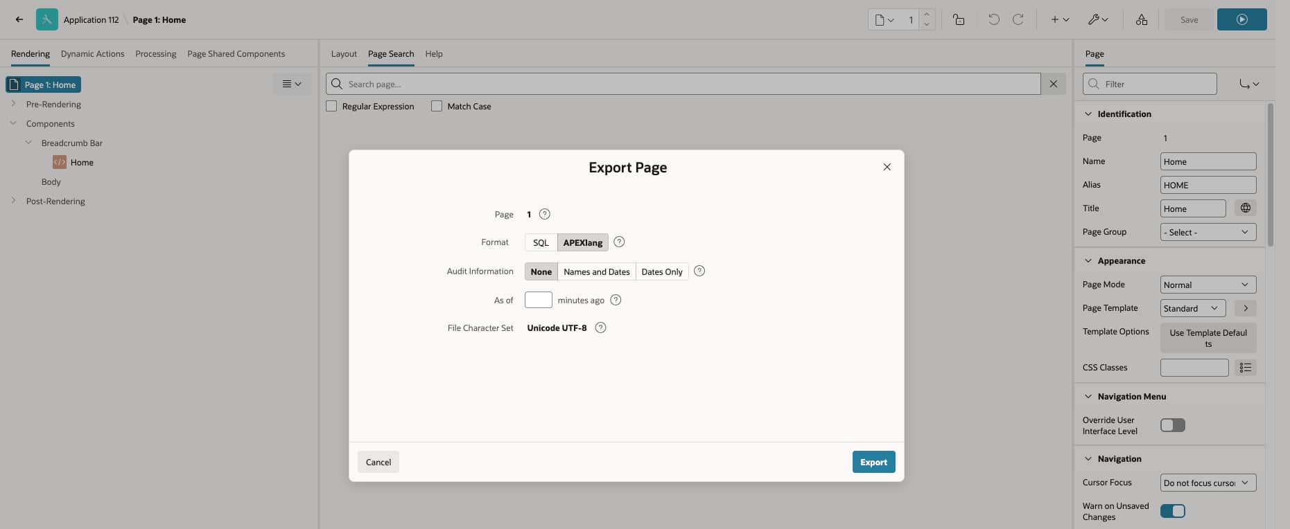Expand the Pre-Rendering tree node
The image size is (1290, 529).
[13, 104]
